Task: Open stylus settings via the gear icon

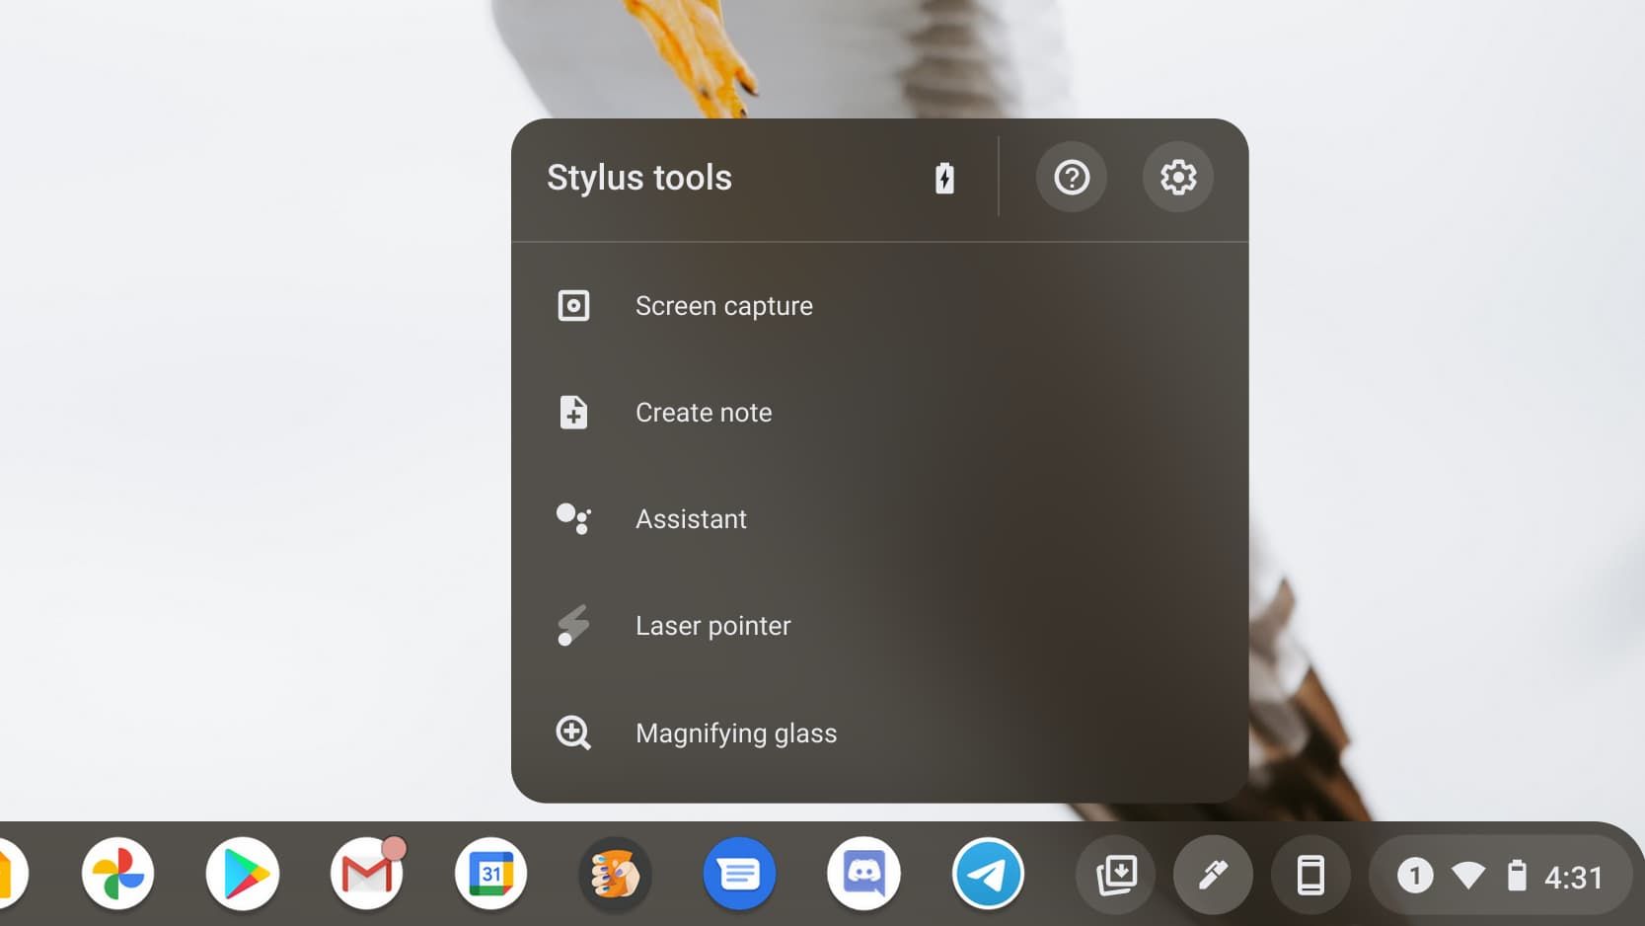Action: click(x=1177, y=177)
